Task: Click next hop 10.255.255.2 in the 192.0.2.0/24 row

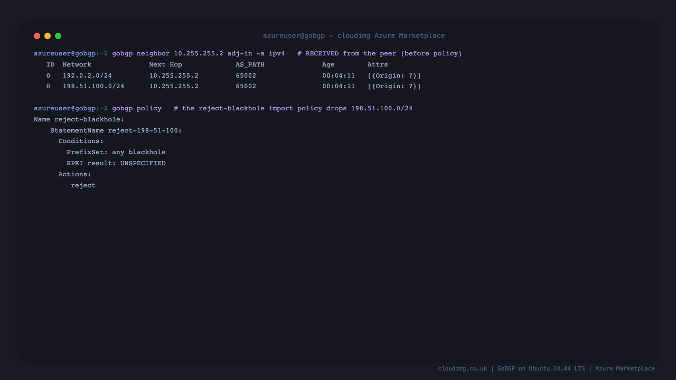Action: coord(174,75)
